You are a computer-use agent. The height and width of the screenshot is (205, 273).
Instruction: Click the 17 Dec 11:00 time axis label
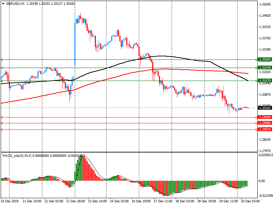pyautogui.click(x=163, y=202)
